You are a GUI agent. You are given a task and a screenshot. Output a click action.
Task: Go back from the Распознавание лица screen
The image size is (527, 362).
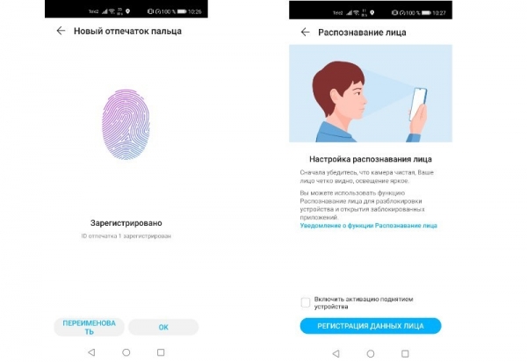click(305, 33)
